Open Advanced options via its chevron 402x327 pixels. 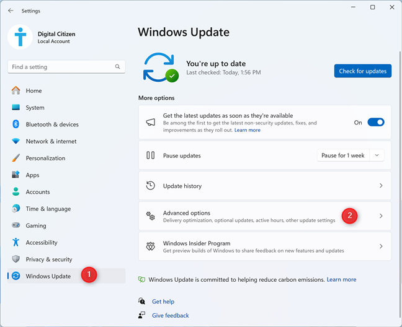(x=381, y=216)
